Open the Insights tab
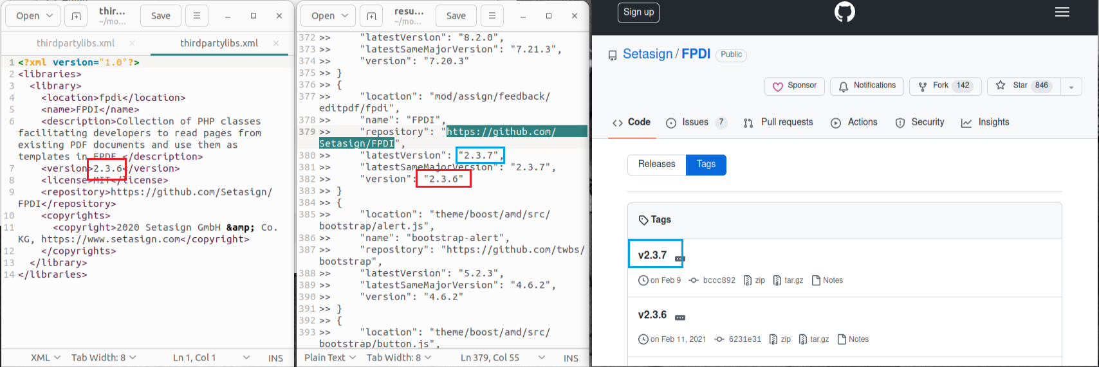 [x=985, y=122]
